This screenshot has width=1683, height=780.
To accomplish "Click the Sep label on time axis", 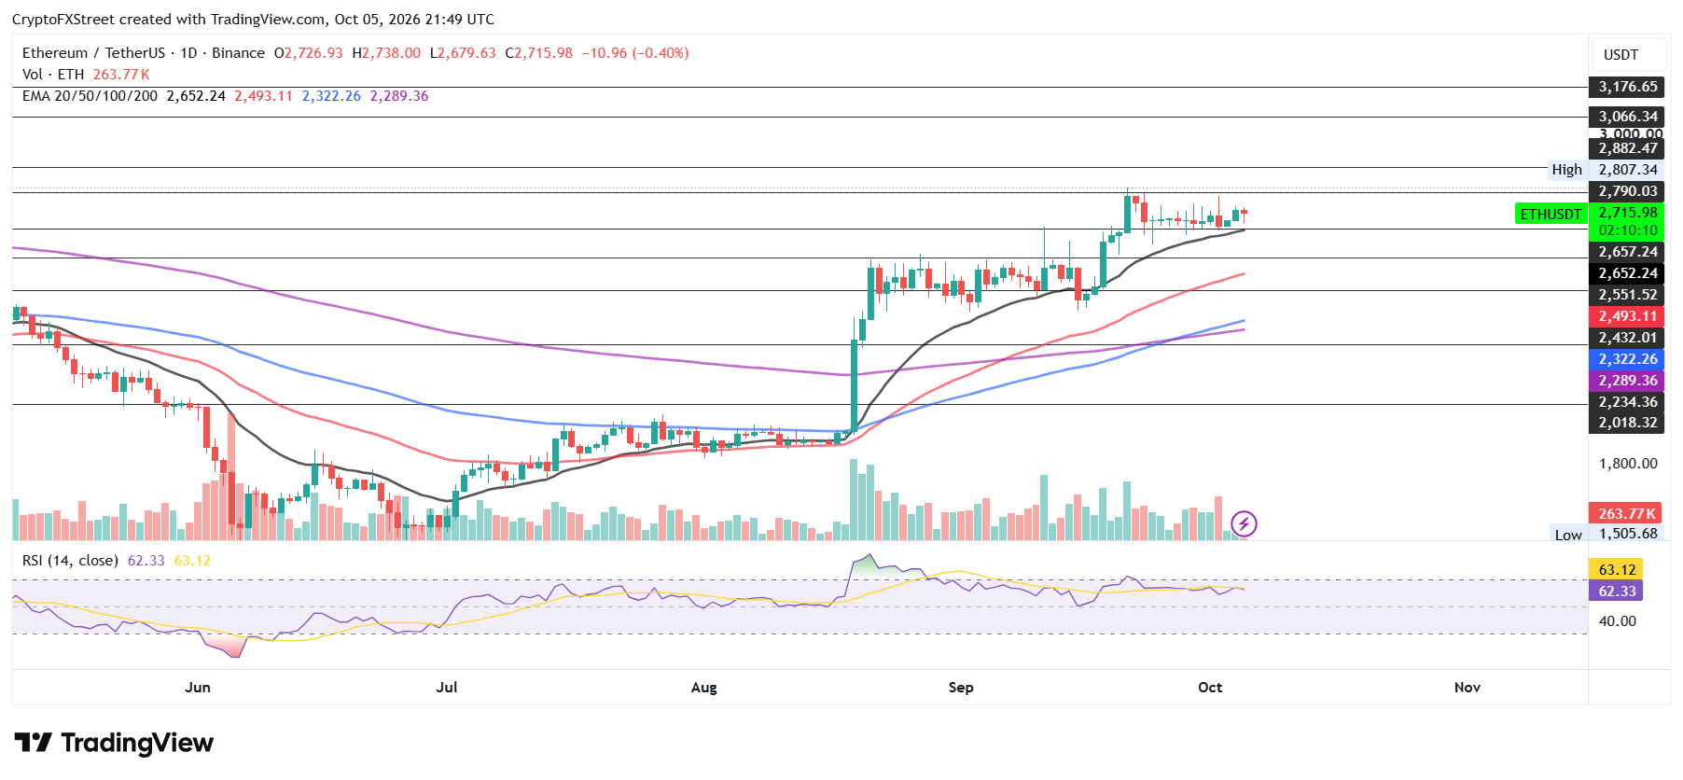I will click(x=961, y=688).
